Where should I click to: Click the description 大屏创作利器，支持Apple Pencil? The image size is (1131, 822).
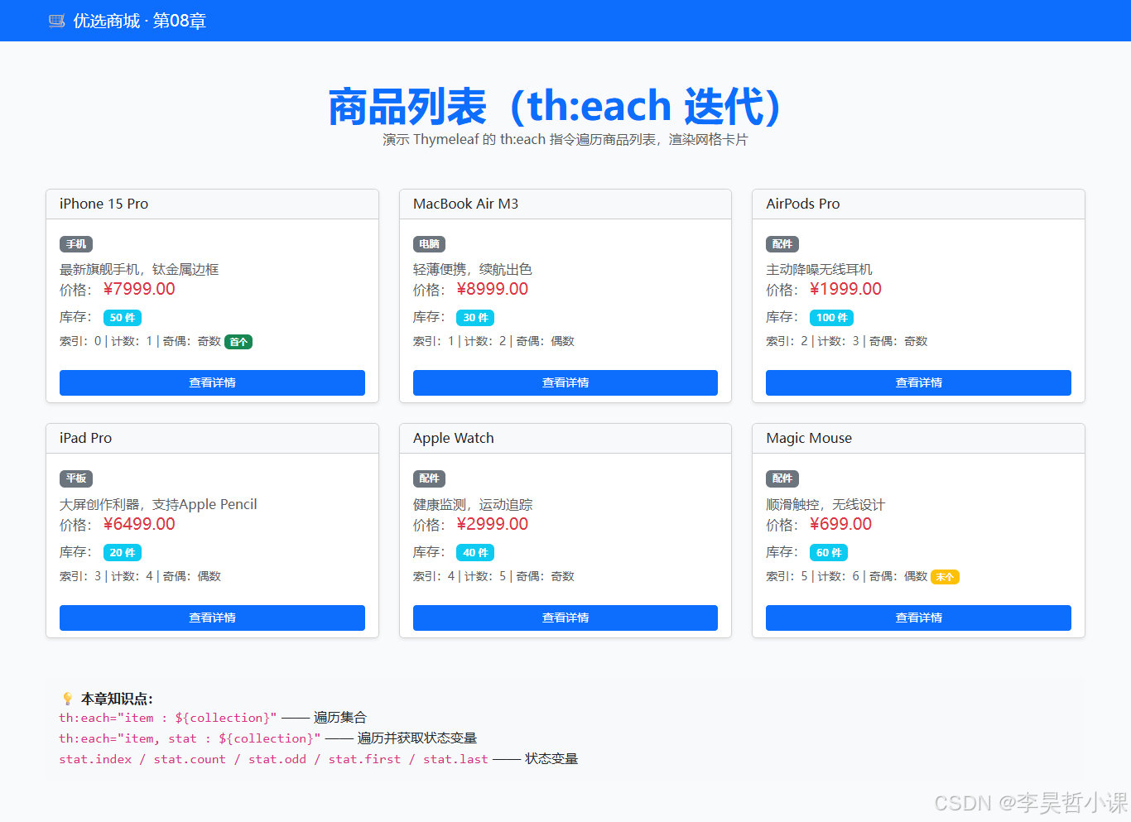coord(158,504)
